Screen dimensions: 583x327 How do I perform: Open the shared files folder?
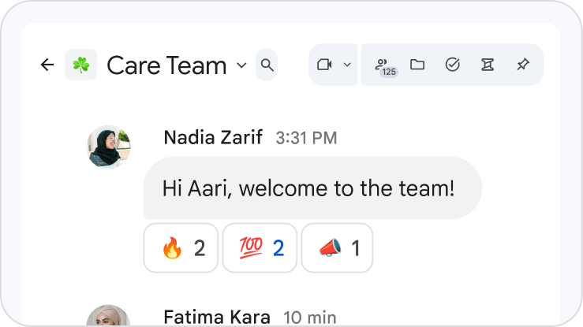(417, 65)
